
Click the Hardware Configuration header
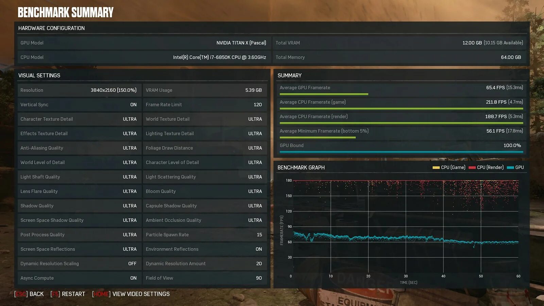tap(51, 28)
